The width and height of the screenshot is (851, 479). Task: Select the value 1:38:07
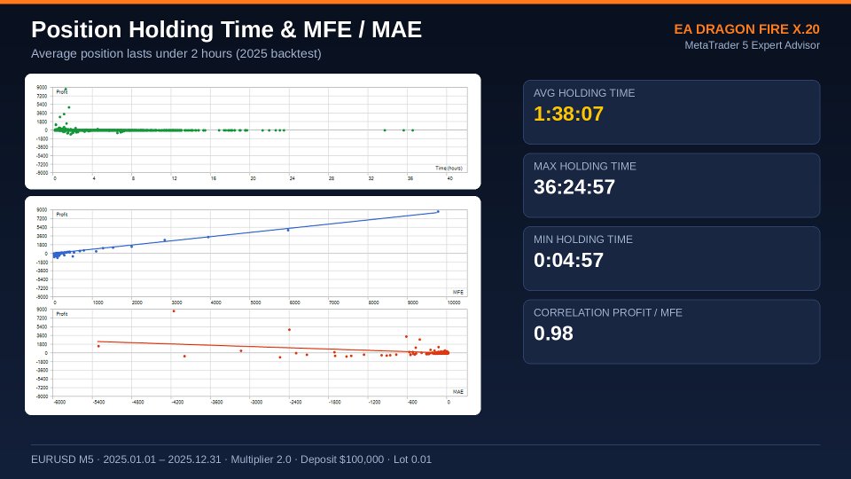tap(568, 114)
